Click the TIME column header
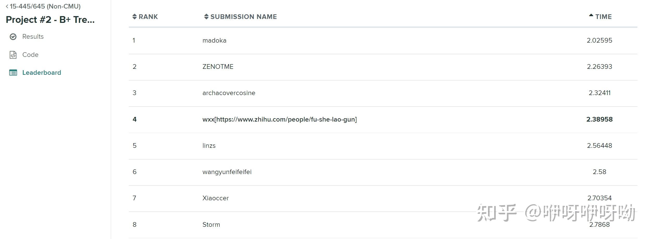The width and height of the screenshot is (652, 239). 603,17
